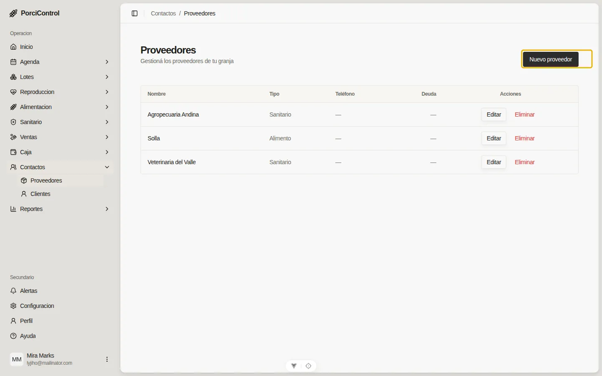
Task: Click the Mira Marks user name
Action: pyautogui.click(x=41, y=356)
